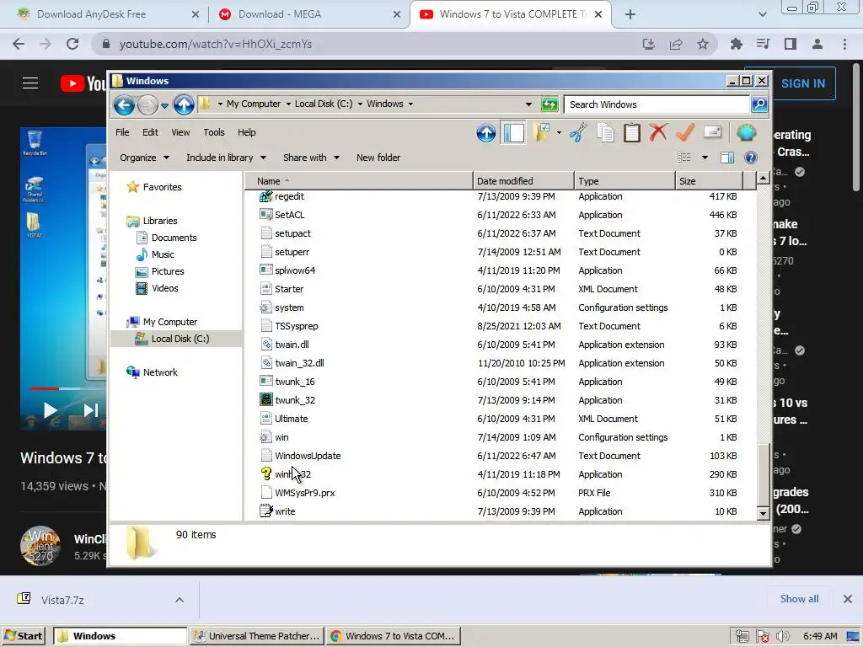
Task: Open the Share with dropdown
Action: [x=311, y=158]
